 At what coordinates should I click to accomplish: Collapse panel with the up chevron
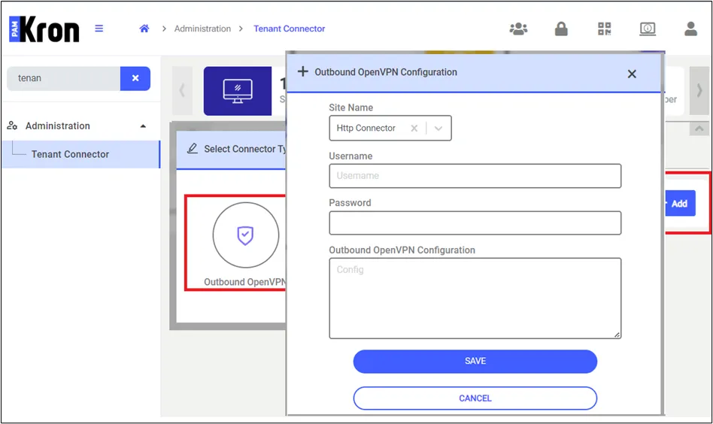[699, 129]
